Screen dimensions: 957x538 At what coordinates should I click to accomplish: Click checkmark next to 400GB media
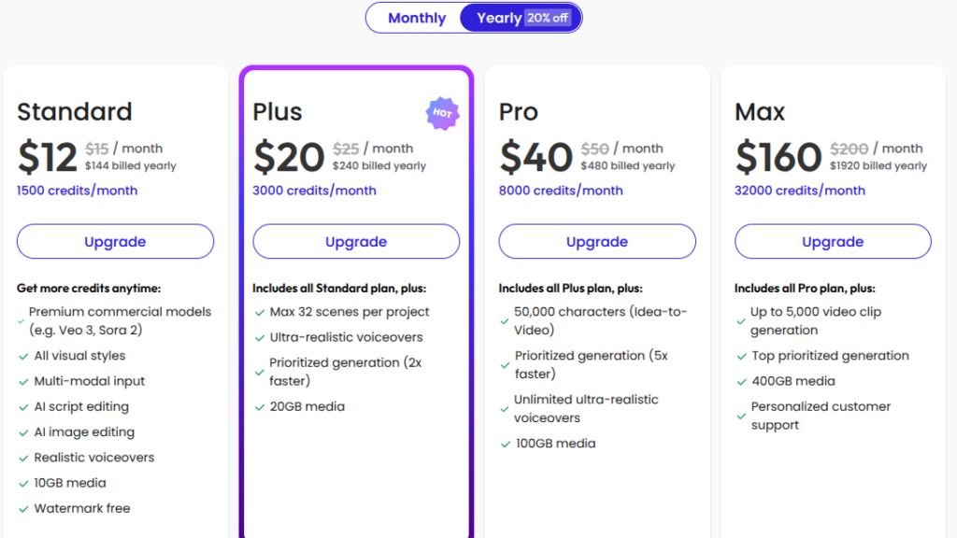point(740,381)
